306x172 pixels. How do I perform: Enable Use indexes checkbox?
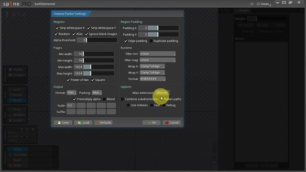tap(128, 105)
